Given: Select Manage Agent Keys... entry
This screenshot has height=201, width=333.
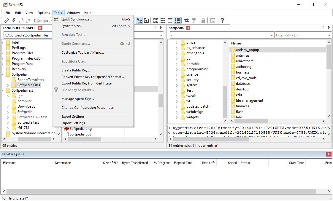Looking at the screenshot, I should (x=93, y=99).
